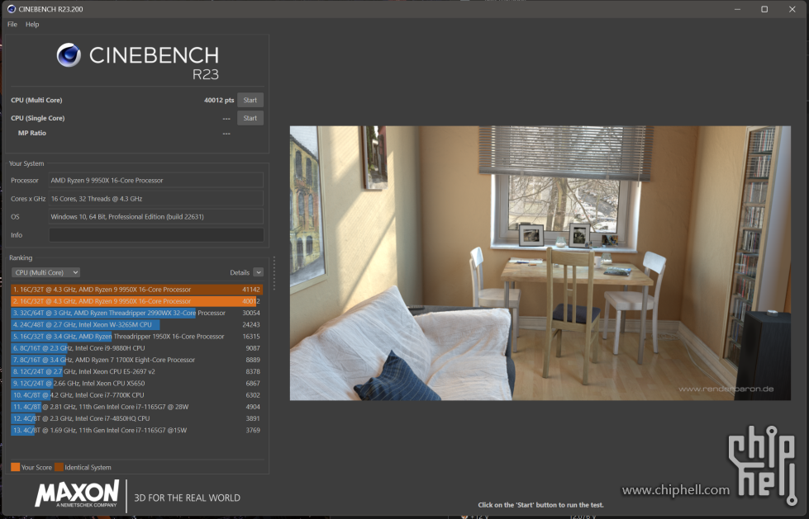Select the Core i7-7700K ranking row

click(136, 395)
